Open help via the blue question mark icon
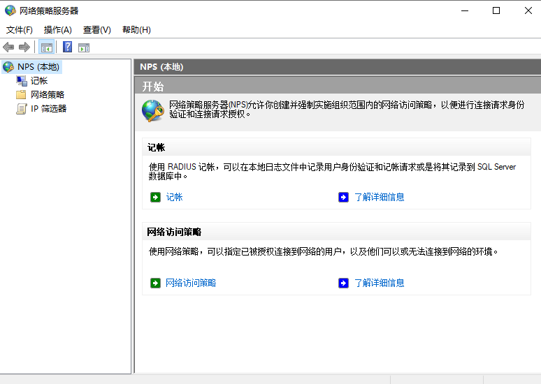 point(68,47)
